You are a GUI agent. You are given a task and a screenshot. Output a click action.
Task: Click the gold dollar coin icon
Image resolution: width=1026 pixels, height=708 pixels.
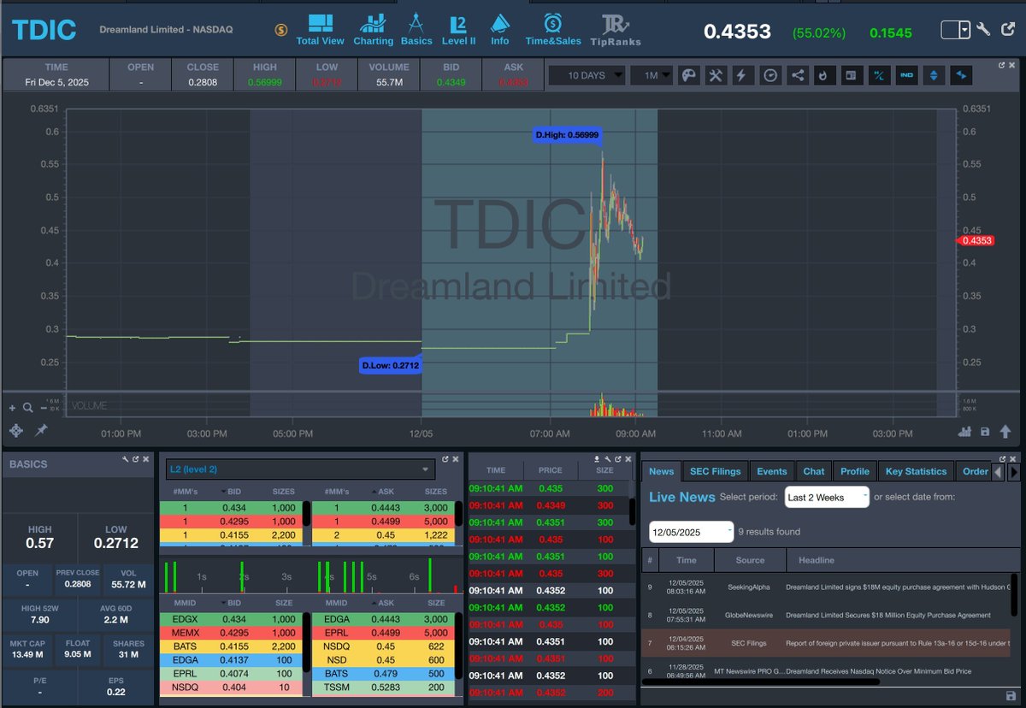coord(281,30)
